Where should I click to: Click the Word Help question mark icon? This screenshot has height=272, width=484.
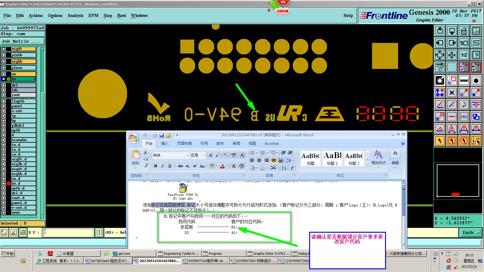click(403, 143)
